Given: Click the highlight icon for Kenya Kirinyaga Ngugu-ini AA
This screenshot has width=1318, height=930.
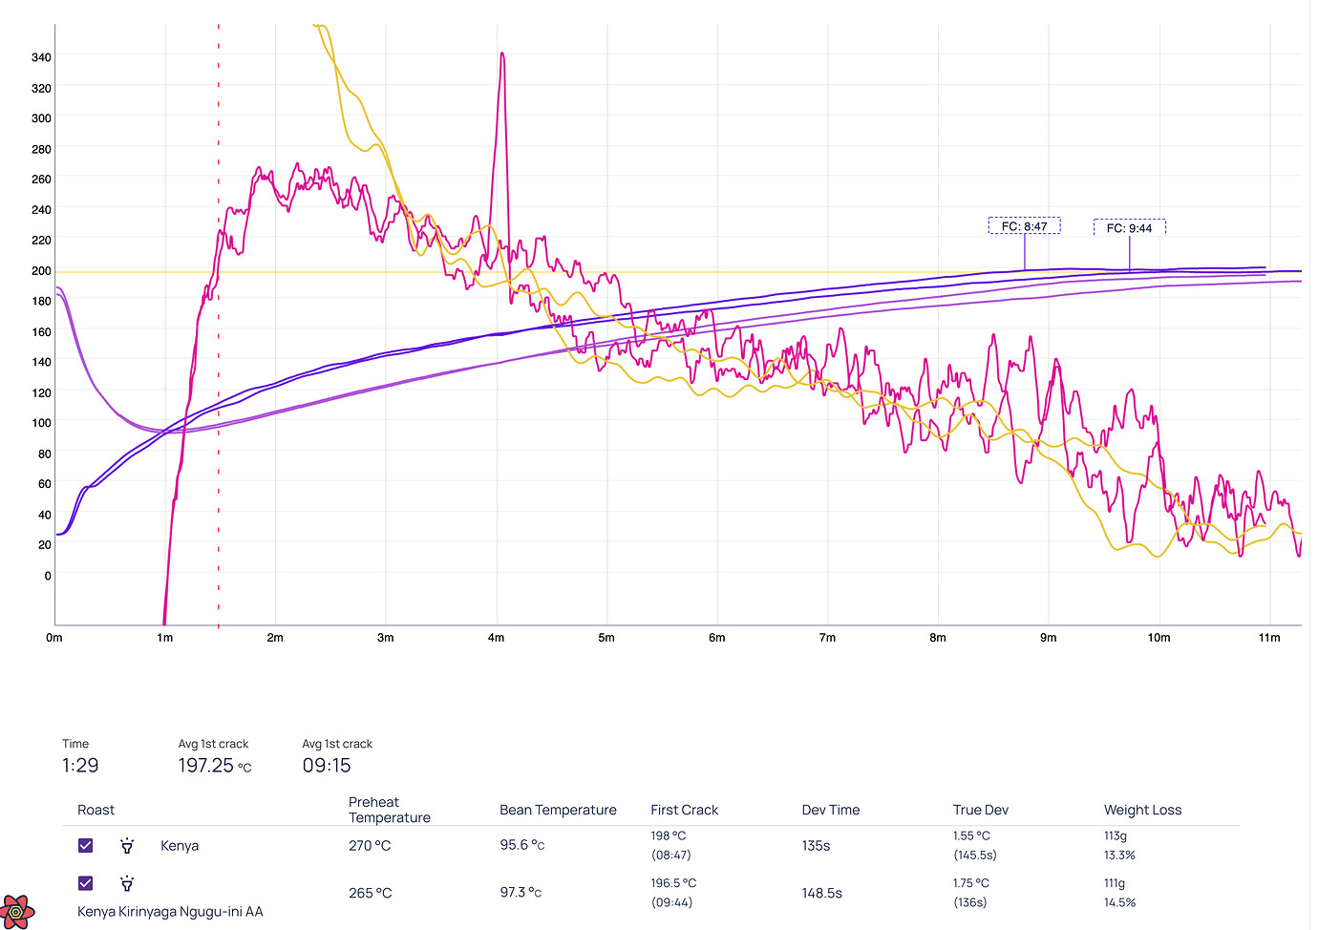Looking at the screenshot, I should coord(126,884).
